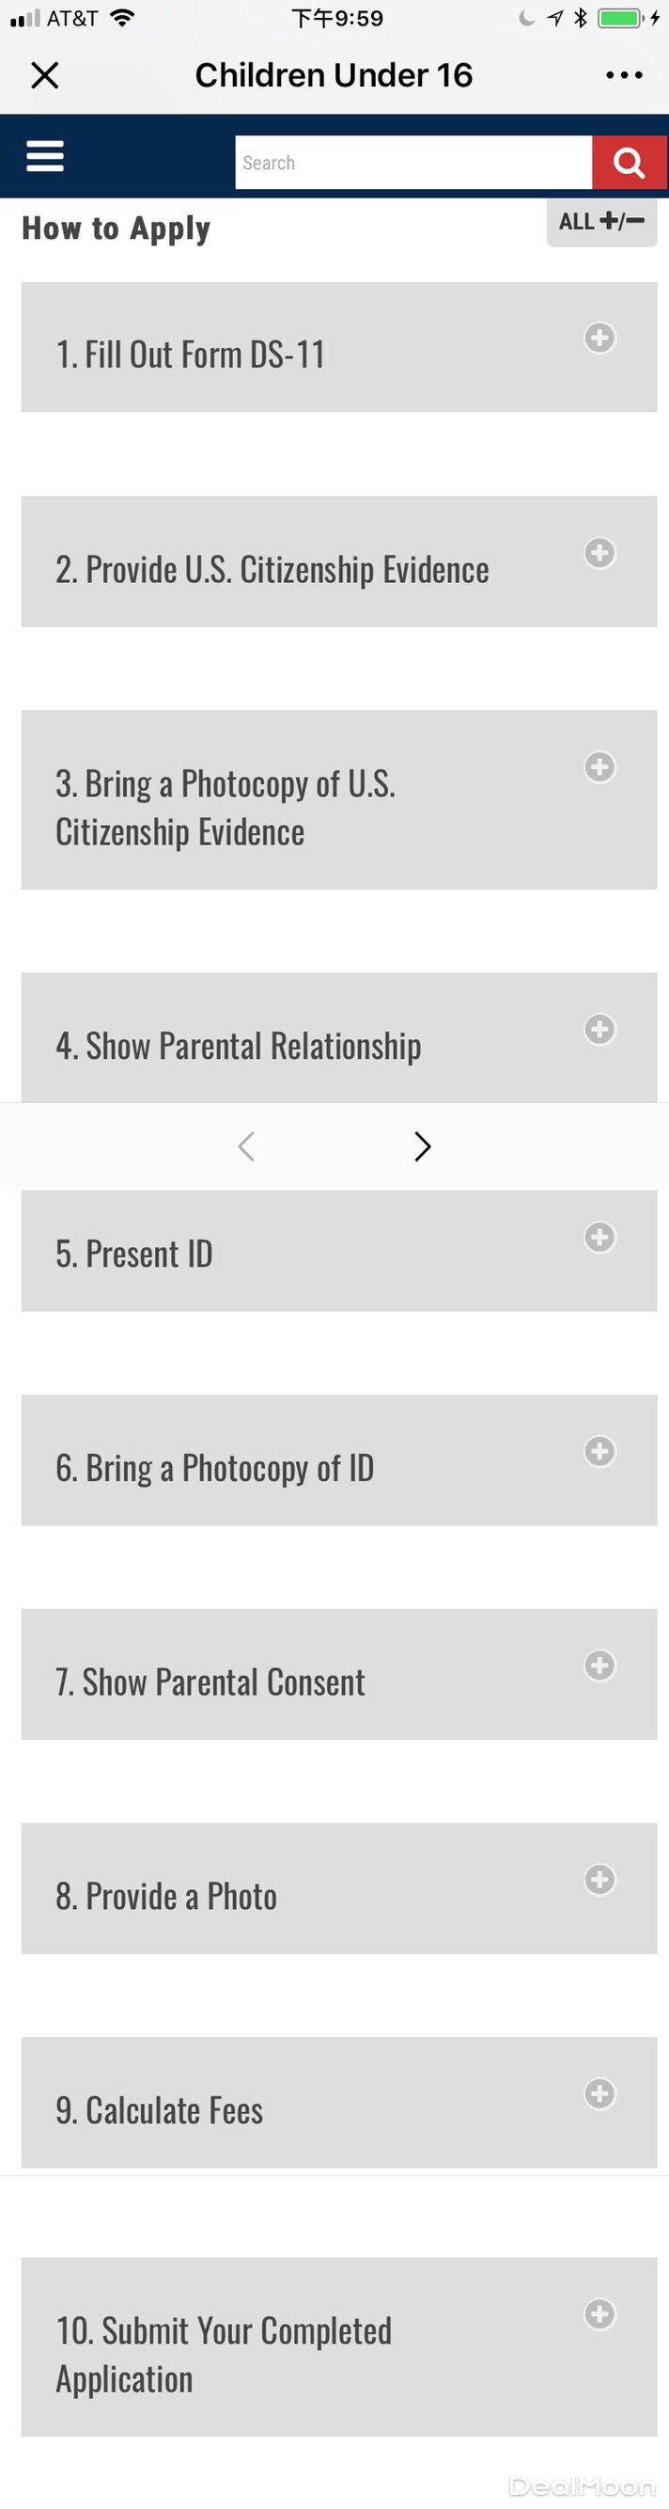
Task: Click plus icon beside Provide a Photo
Action: pos(599,1880)
